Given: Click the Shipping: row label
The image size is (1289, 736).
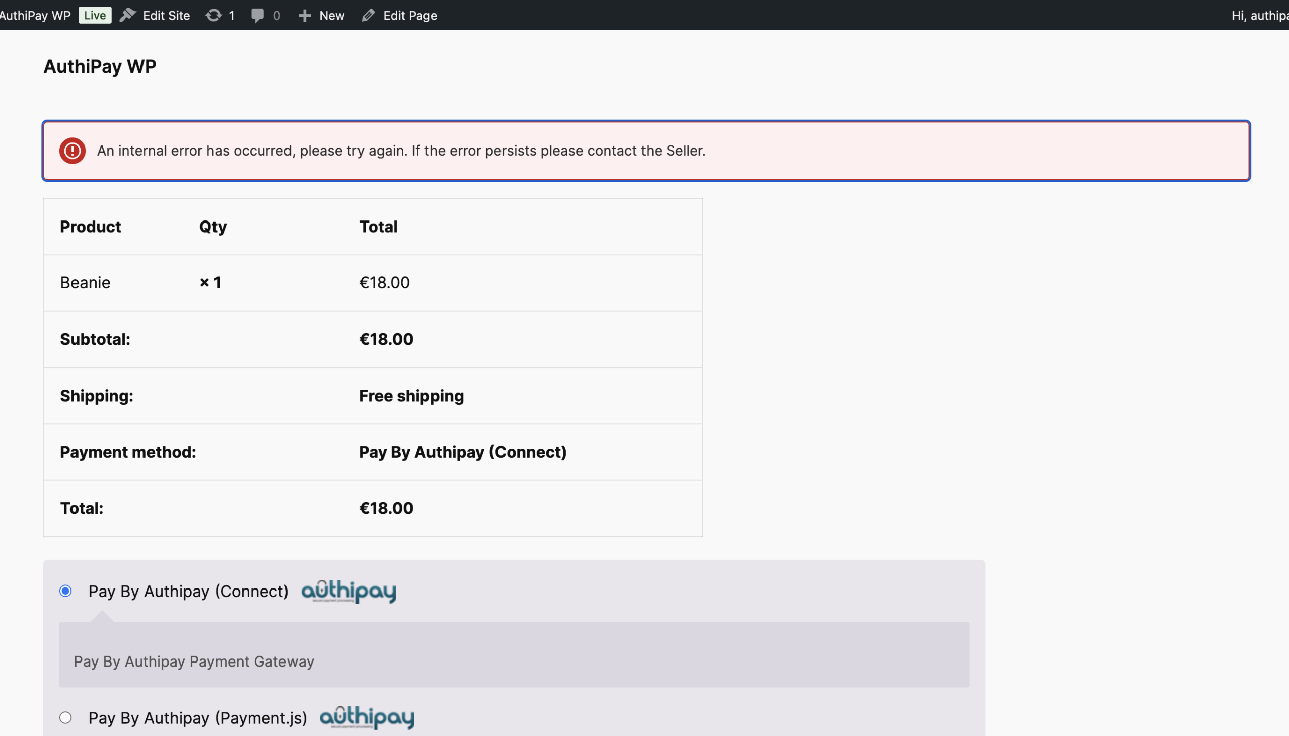Looking at the screenshot, I should 97,396.
